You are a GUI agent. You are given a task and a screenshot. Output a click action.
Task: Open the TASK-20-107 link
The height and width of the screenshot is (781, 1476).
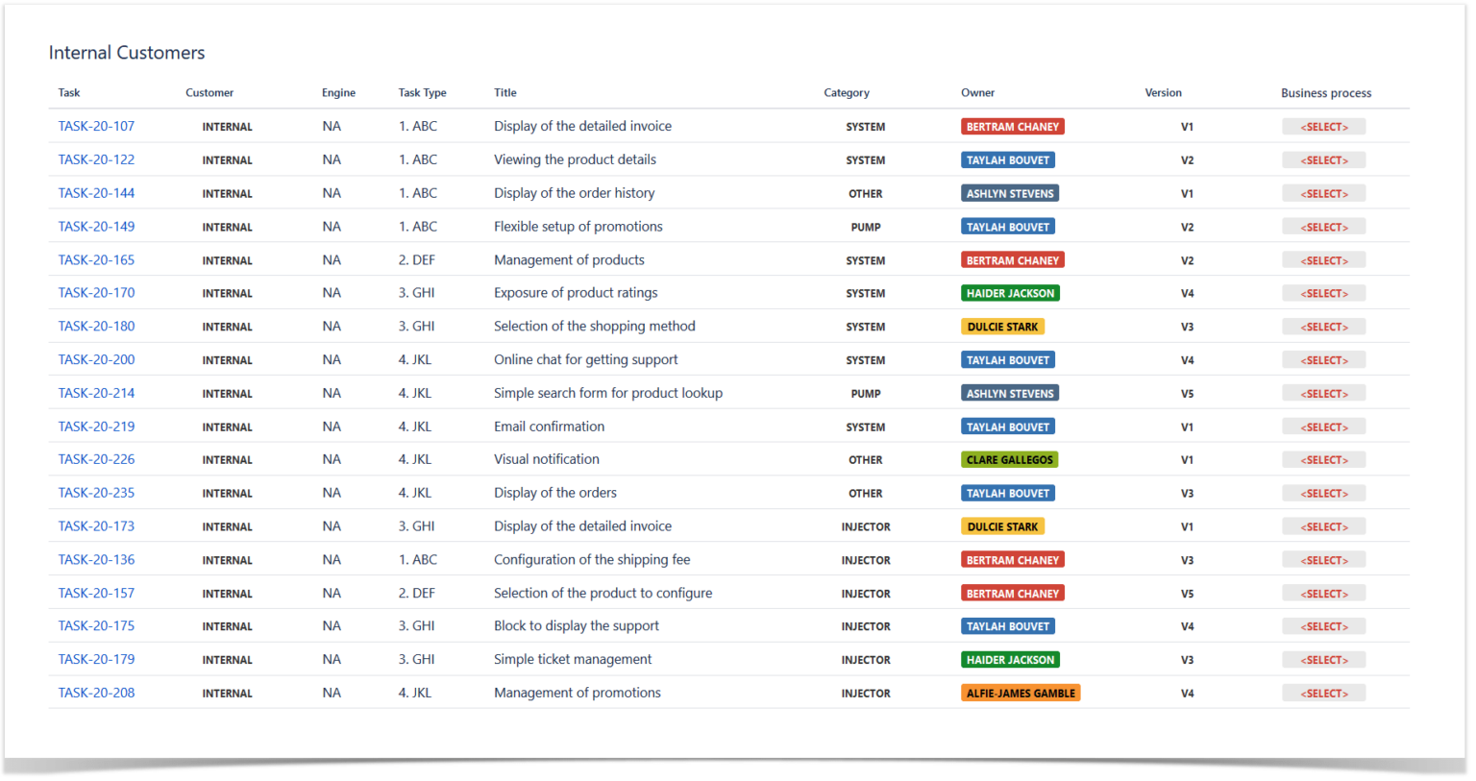coord(96,126)
